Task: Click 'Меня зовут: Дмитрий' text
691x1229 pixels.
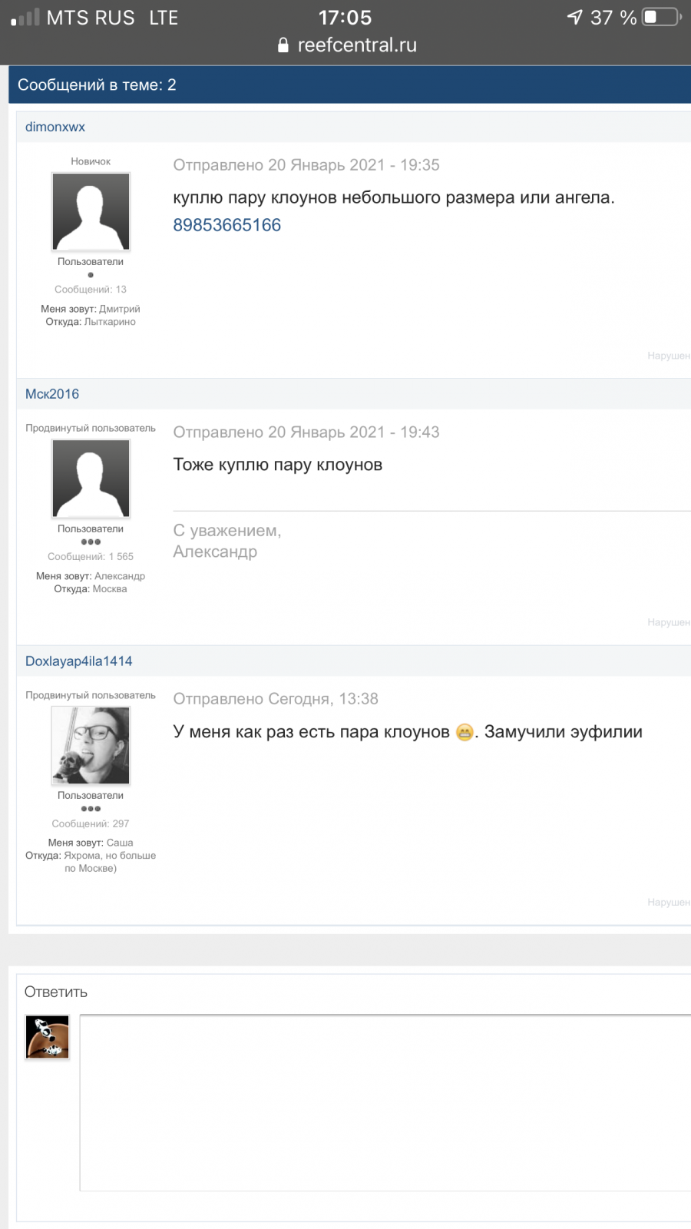Action: 91,309
